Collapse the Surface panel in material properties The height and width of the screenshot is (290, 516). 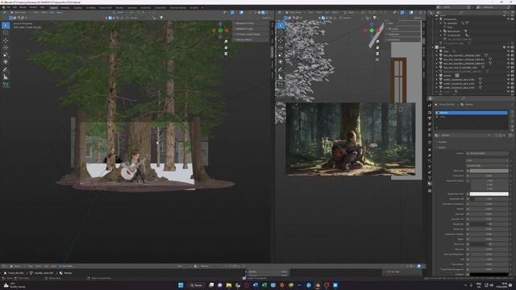442,147
